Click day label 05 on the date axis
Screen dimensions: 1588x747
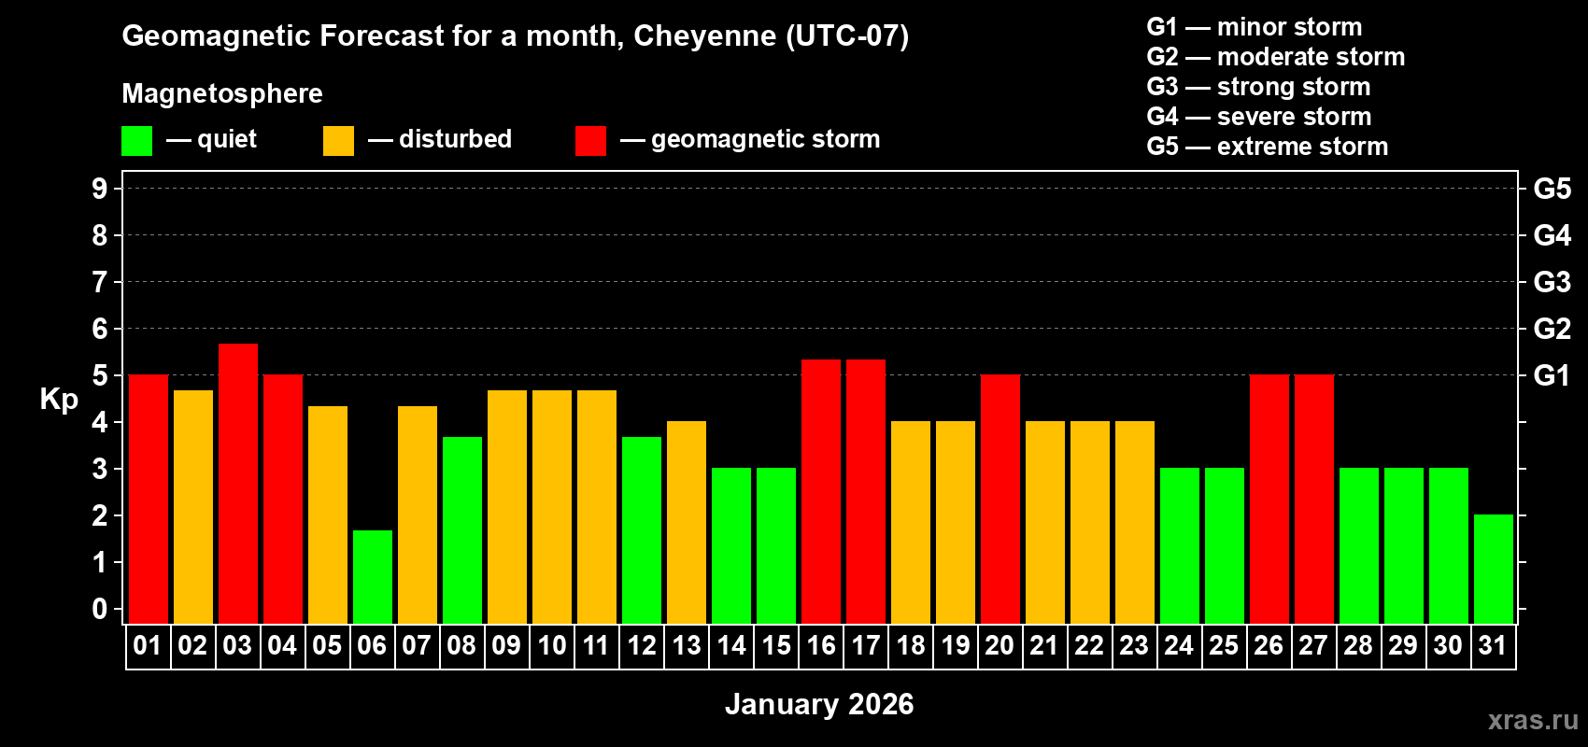click(327, 645)
